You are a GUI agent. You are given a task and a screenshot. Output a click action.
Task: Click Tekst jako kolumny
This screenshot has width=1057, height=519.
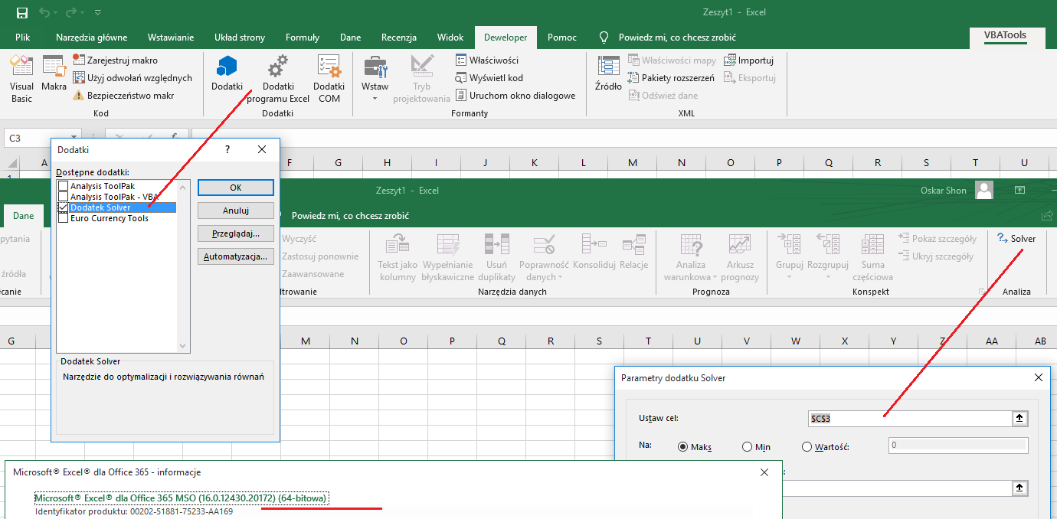[x=398, y=258]
